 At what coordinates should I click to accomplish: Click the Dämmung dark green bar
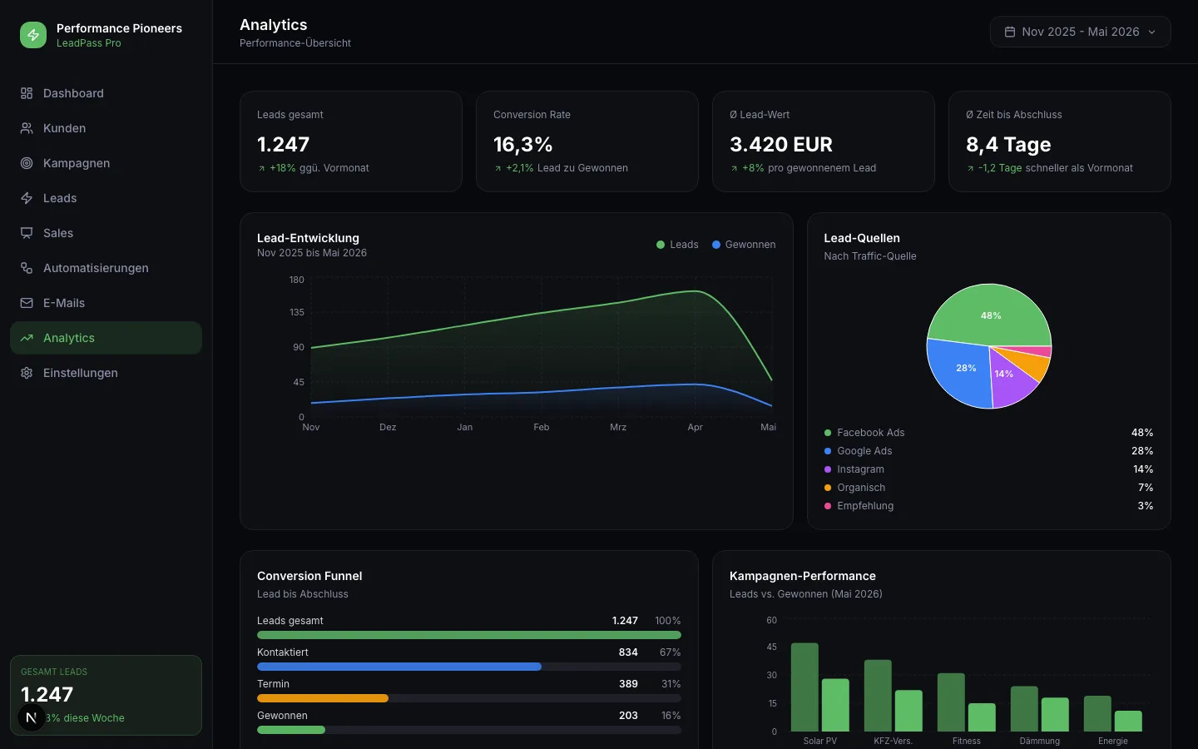point(1024,709)
